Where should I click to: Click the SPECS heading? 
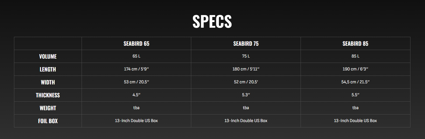212,21
